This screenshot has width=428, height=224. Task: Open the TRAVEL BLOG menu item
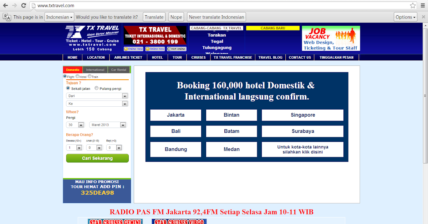(x=270, y=57)
